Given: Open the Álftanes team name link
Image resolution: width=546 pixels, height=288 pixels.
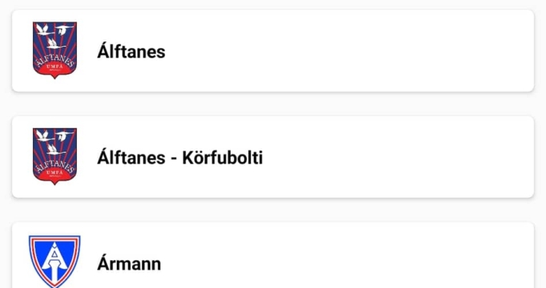Looking at the screenshot, I should pos(132,51).
